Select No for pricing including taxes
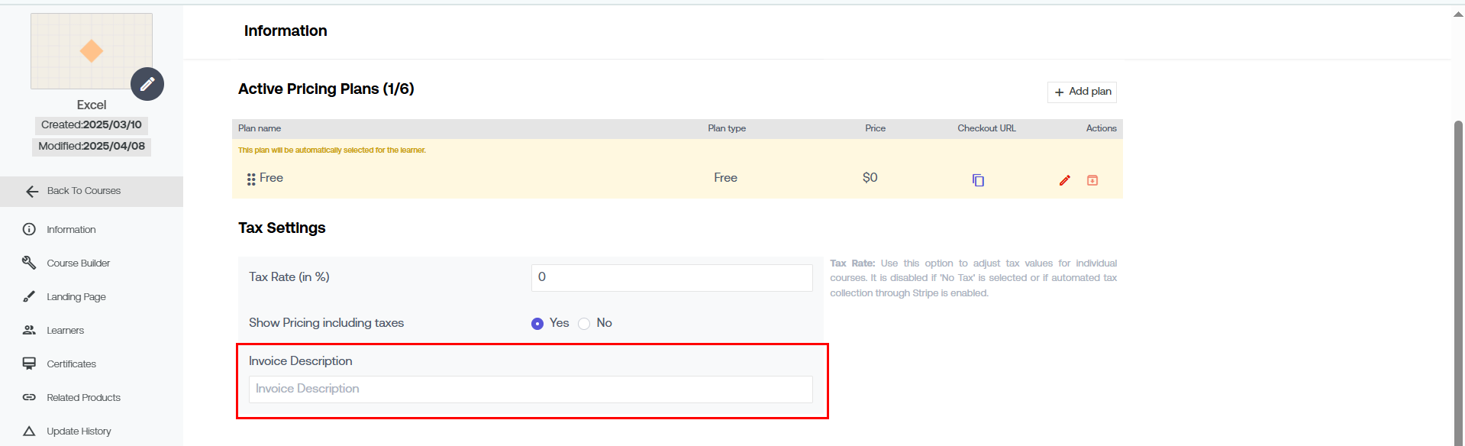 click(584, 324)
